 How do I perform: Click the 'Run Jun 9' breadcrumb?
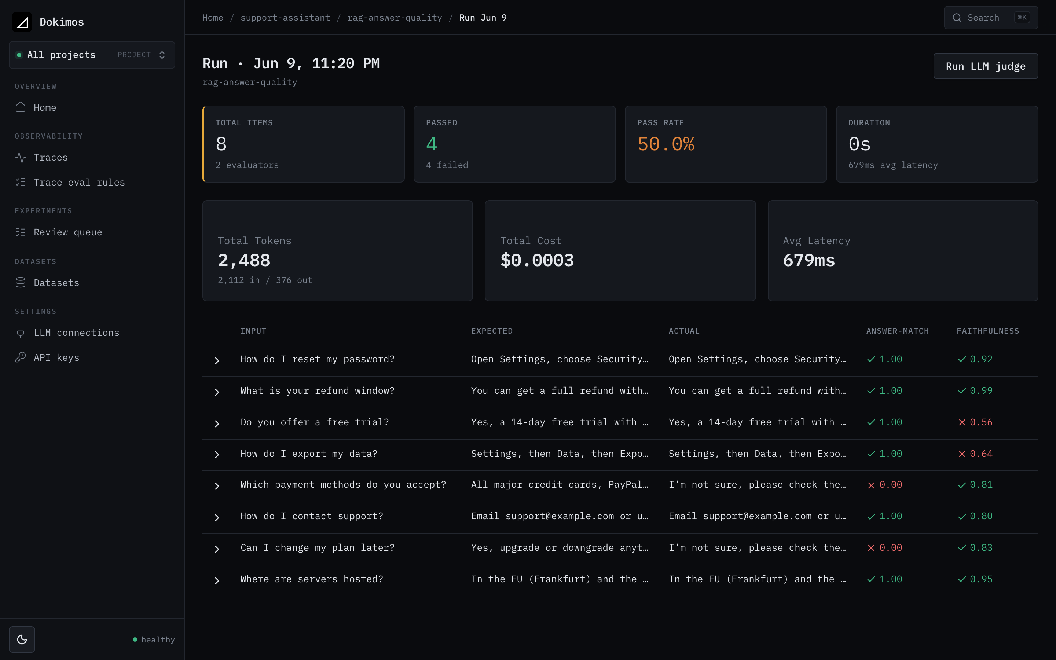click(483, 18)
